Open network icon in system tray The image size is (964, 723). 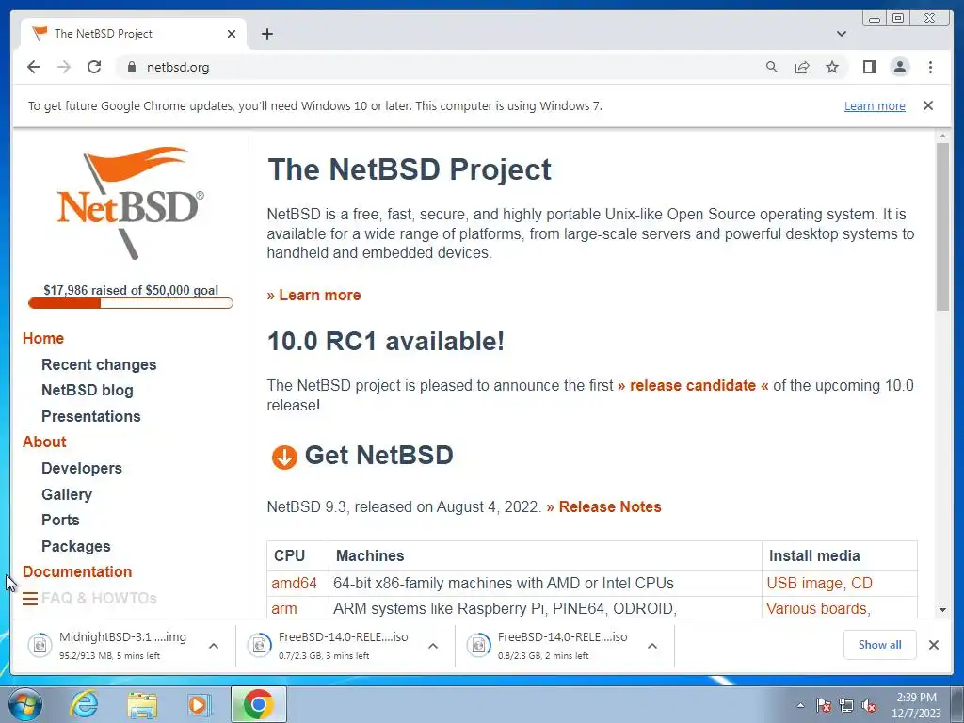pos(846,705)
